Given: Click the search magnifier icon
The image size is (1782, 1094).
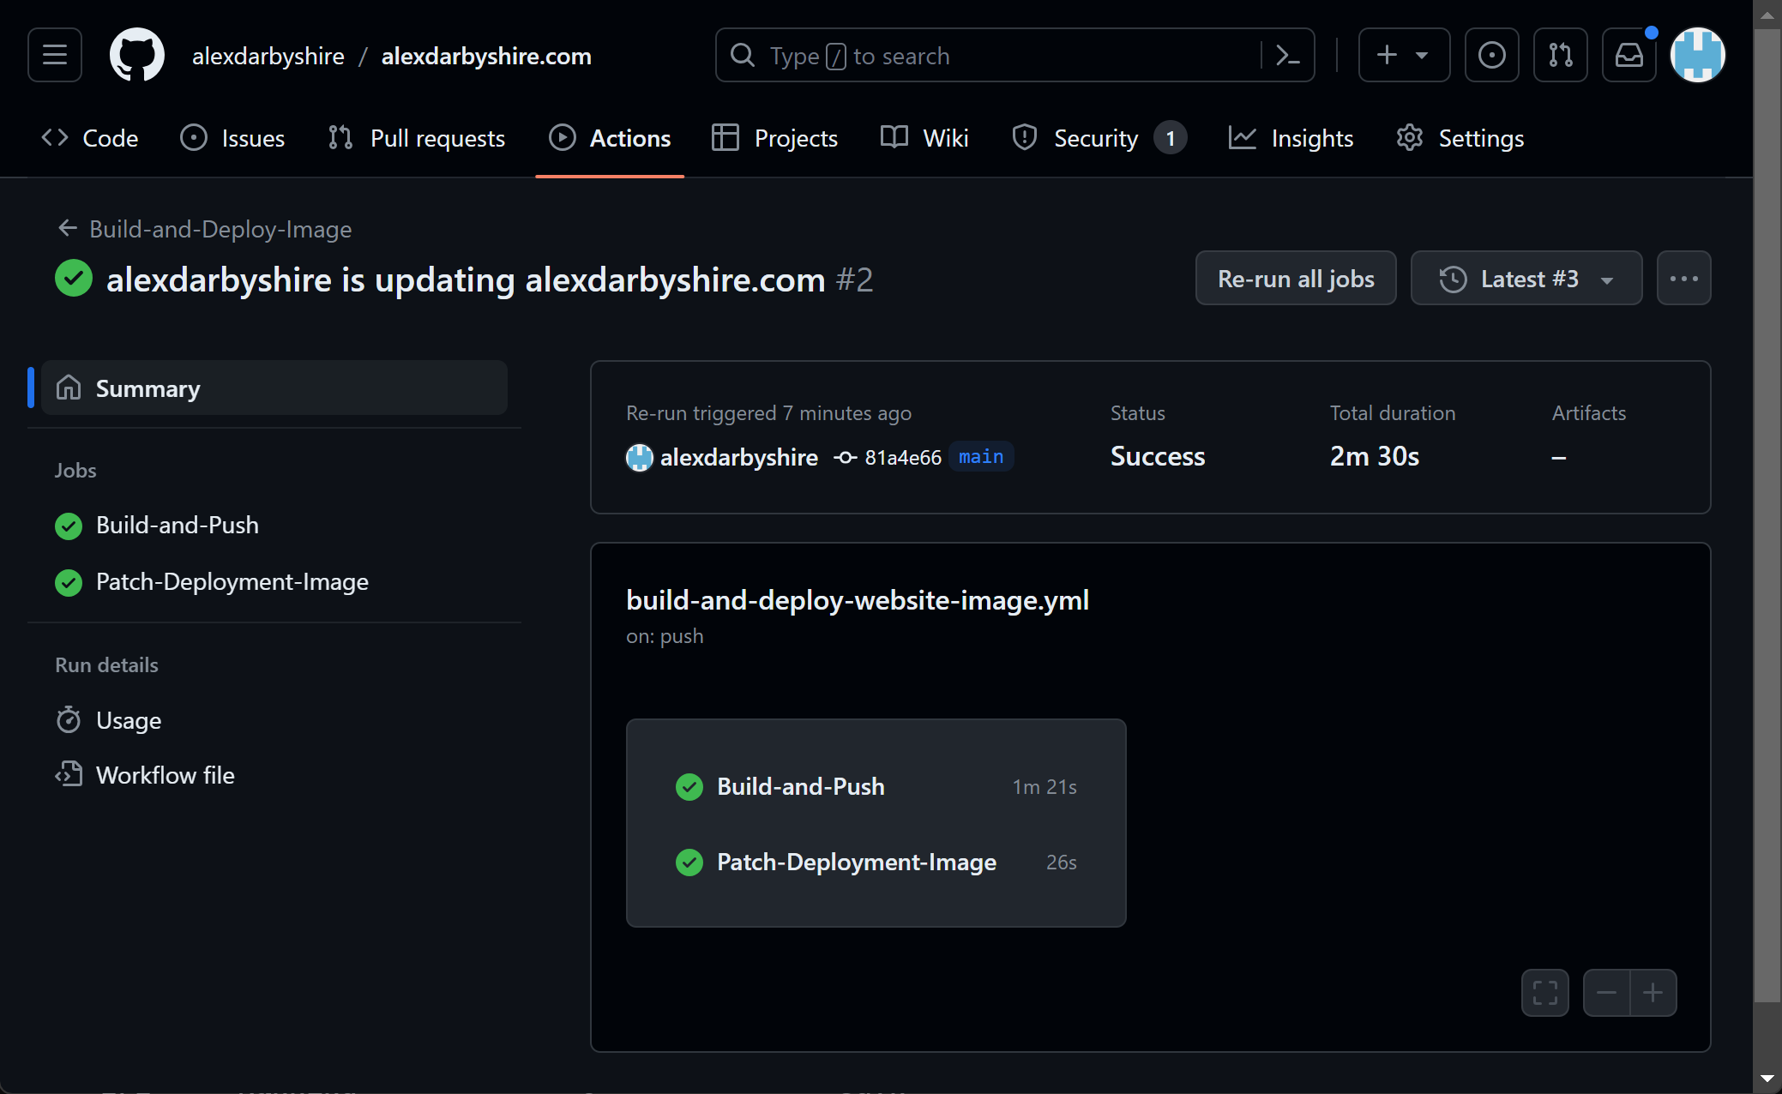Looking at the screenshot, I should [x=743, y=56].
